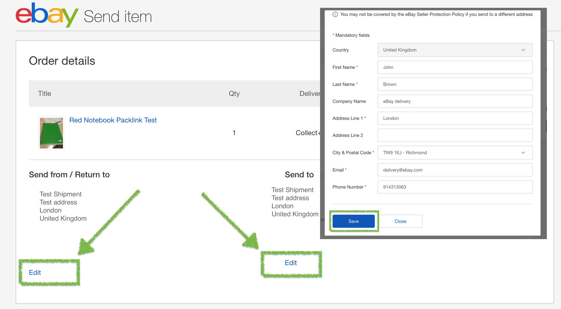Click the Title column header
This screenshot has width=561, height=309.
(x=44, y=94)
